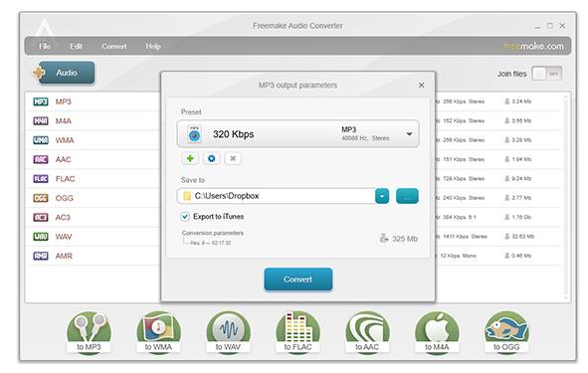Click the Audio add button

[x=66, y=73]
